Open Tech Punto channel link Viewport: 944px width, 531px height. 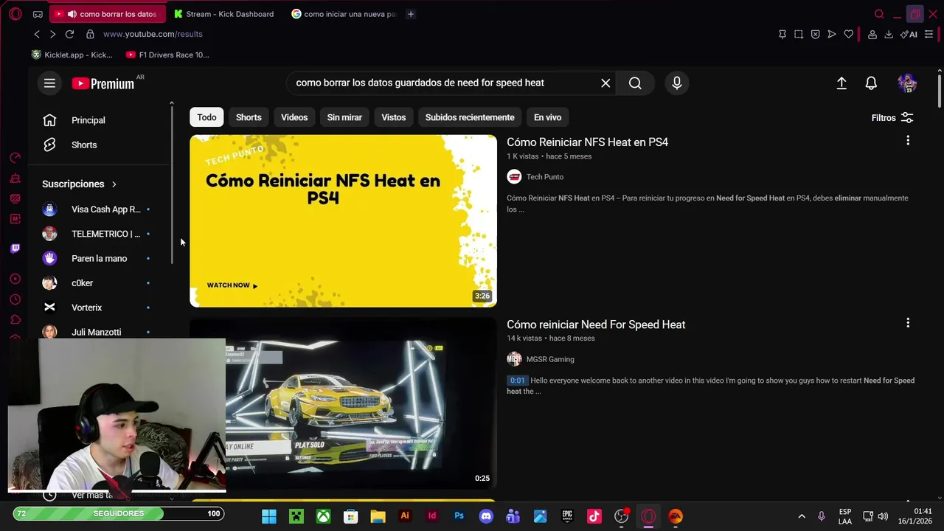(544, 177)
